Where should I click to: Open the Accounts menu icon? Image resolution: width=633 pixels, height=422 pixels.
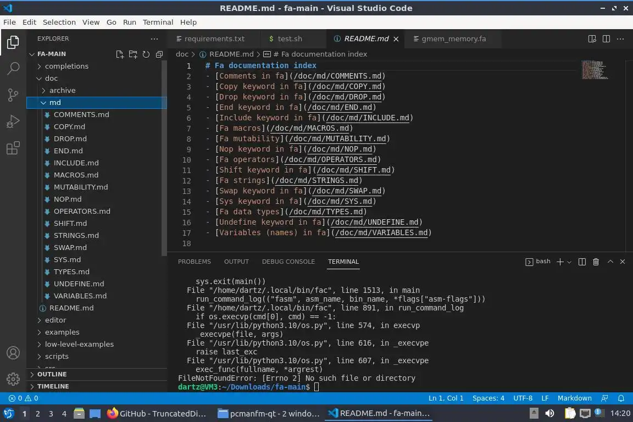(x=13, y=353)
